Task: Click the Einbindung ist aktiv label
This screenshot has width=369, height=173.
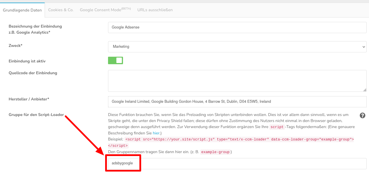Action: tap(27, 61)
